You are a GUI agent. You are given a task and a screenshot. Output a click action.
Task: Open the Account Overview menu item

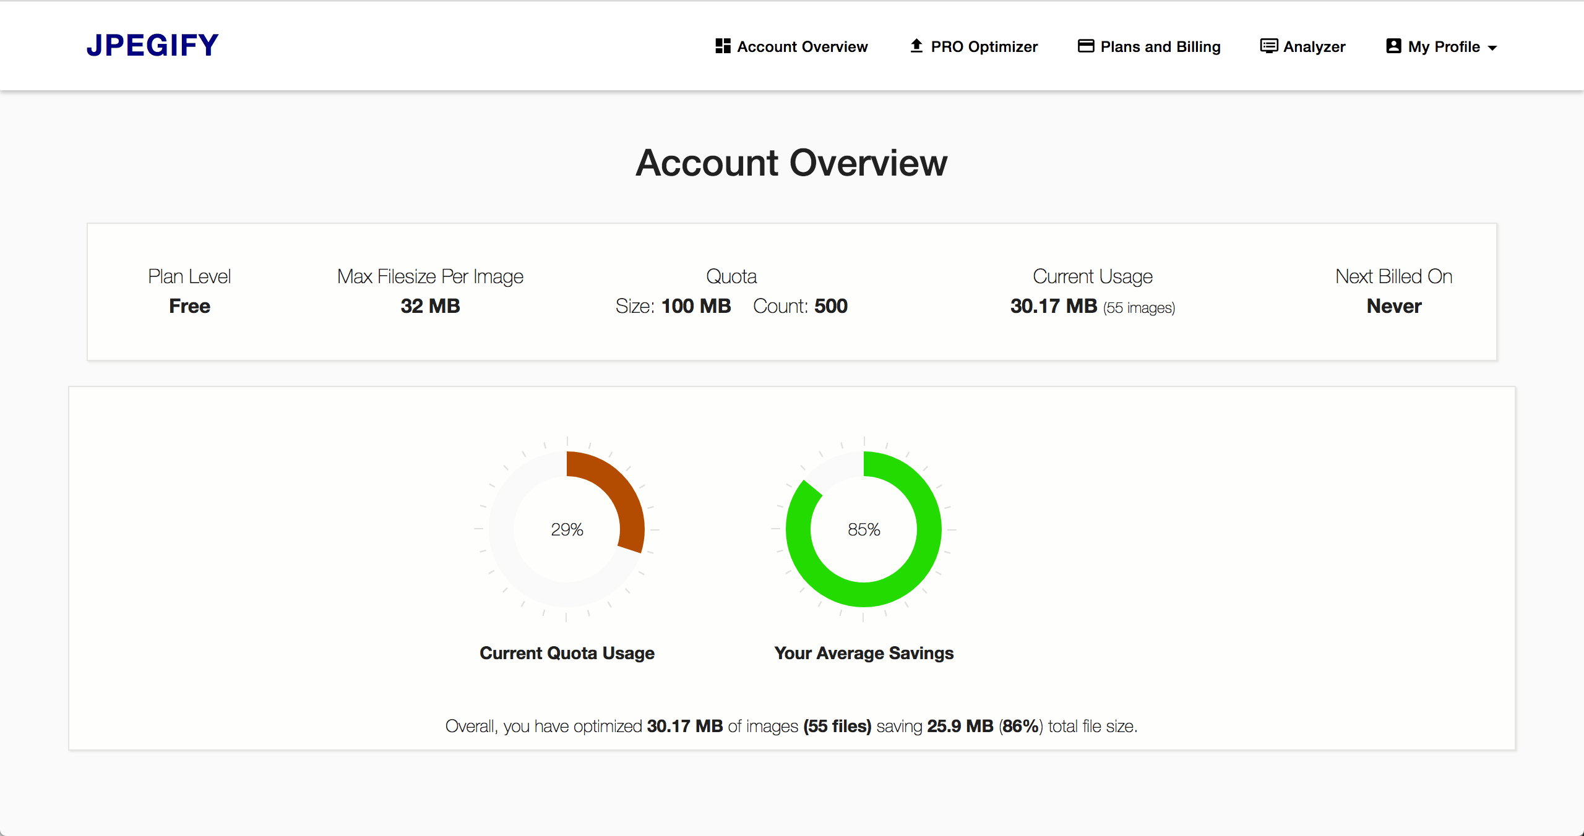pos(802,47)
